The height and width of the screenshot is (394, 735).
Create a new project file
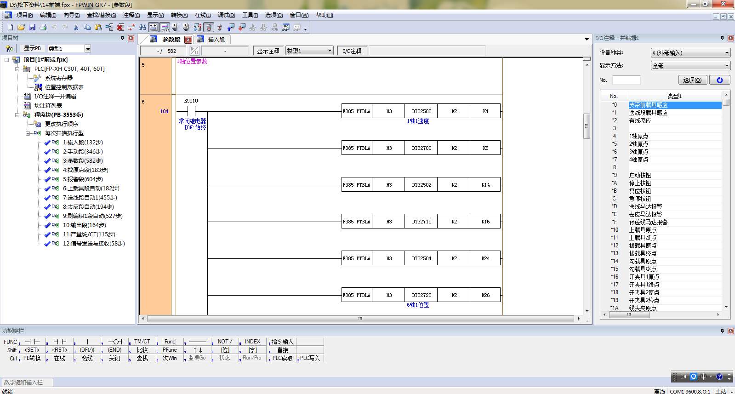[10, 27]
